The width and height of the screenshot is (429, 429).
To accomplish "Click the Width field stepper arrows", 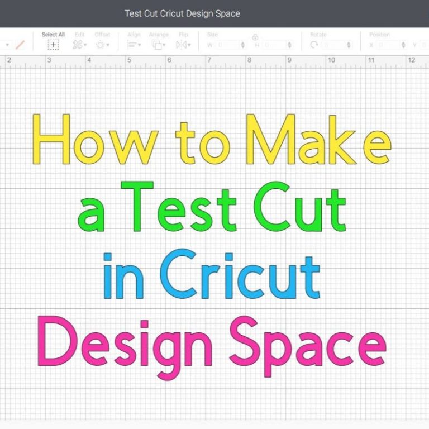I will click(242, 45).
